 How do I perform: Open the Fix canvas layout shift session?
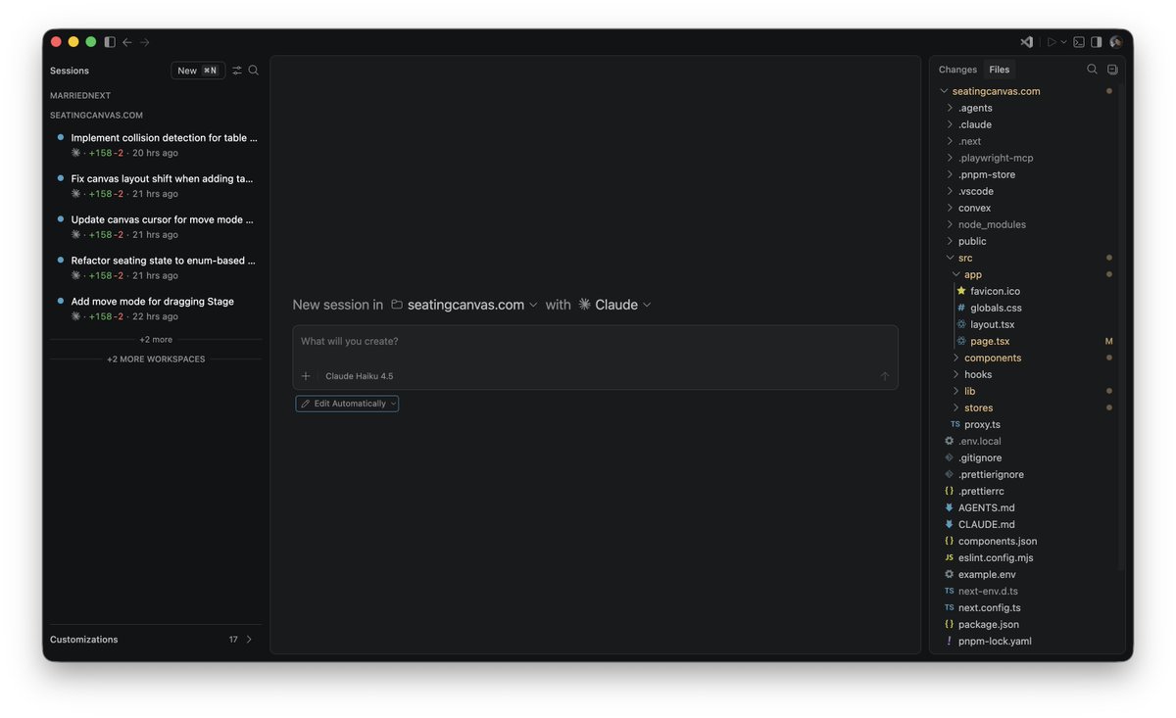pos(157,186)
